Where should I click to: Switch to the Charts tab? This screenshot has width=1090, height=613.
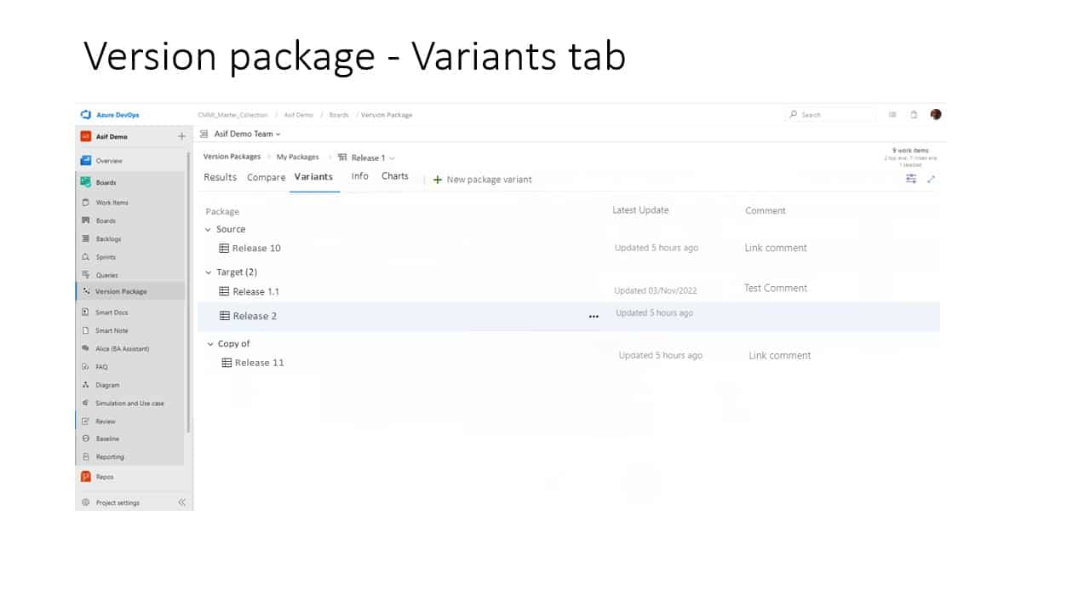[394, 176]
